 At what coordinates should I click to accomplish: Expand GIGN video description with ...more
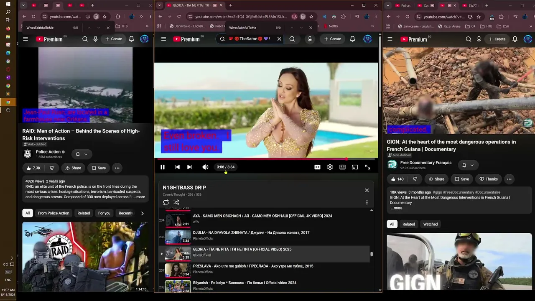tap(396, 208)
